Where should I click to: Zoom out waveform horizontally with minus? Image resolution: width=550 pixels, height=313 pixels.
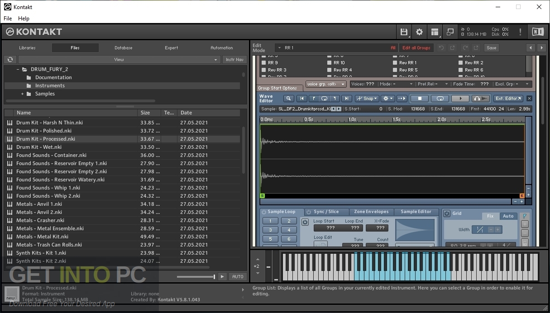pyautogui.click(x=515, y=202)
